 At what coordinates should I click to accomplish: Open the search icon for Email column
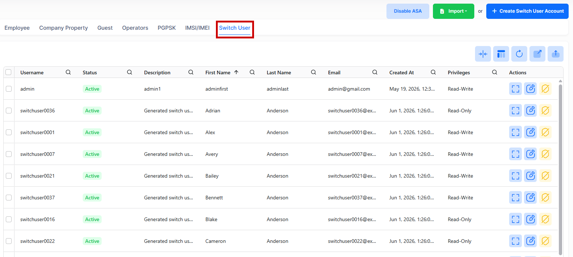[375, 72]
